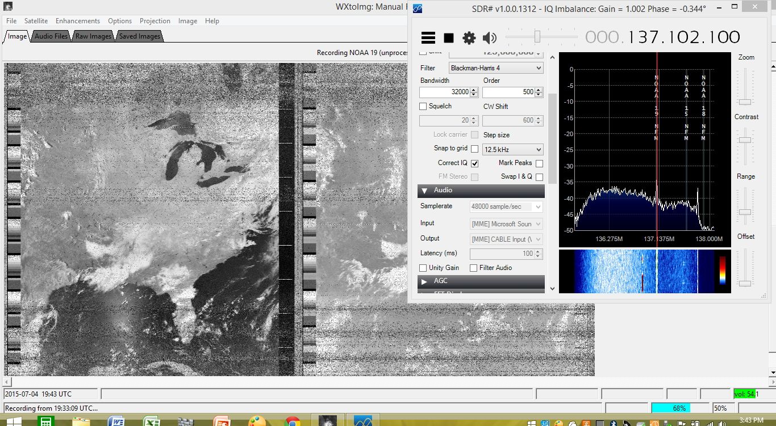Click the SDR# volume slider handle
This screenshot has height=426, width=776.
[537, 37]
